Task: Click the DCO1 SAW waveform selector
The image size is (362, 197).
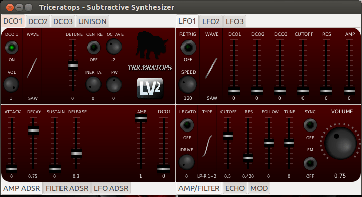Action: 32,68
